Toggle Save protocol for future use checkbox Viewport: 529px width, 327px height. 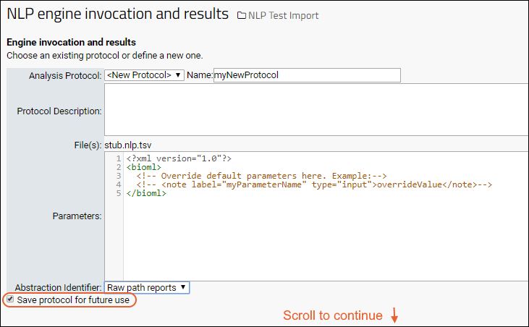click(10, 299)
